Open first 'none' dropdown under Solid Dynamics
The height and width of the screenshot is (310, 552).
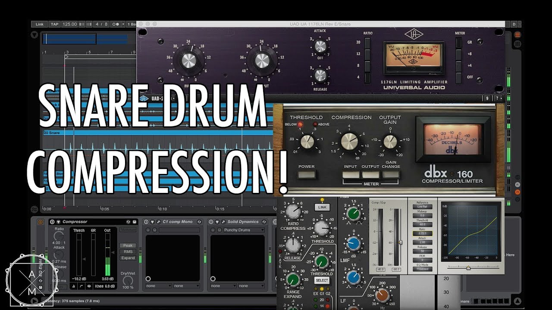[x=223, y=286]
